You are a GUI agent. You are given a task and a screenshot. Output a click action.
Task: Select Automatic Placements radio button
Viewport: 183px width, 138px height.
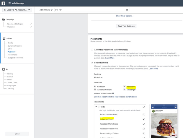[x=92, y=50]
